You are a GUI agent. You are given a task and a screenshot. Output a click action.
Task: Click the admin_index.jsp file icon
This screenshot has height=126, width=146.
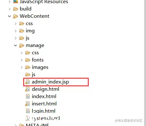coord(27,82)
